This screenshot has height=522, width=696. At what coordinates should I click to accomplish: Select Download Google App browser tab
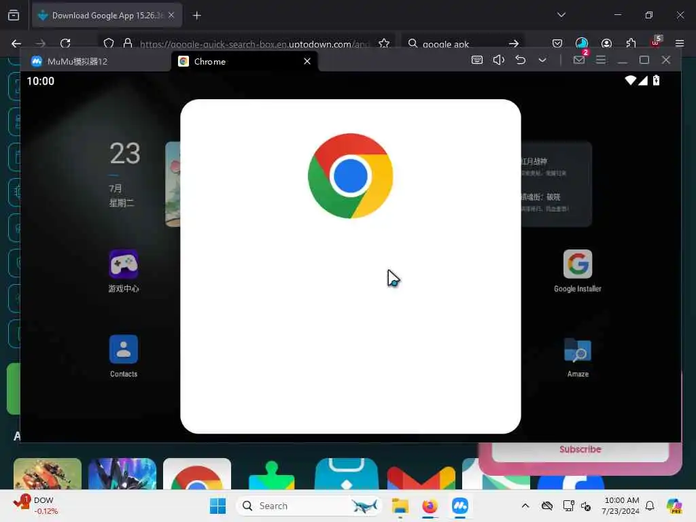click(x=107, y=15)
